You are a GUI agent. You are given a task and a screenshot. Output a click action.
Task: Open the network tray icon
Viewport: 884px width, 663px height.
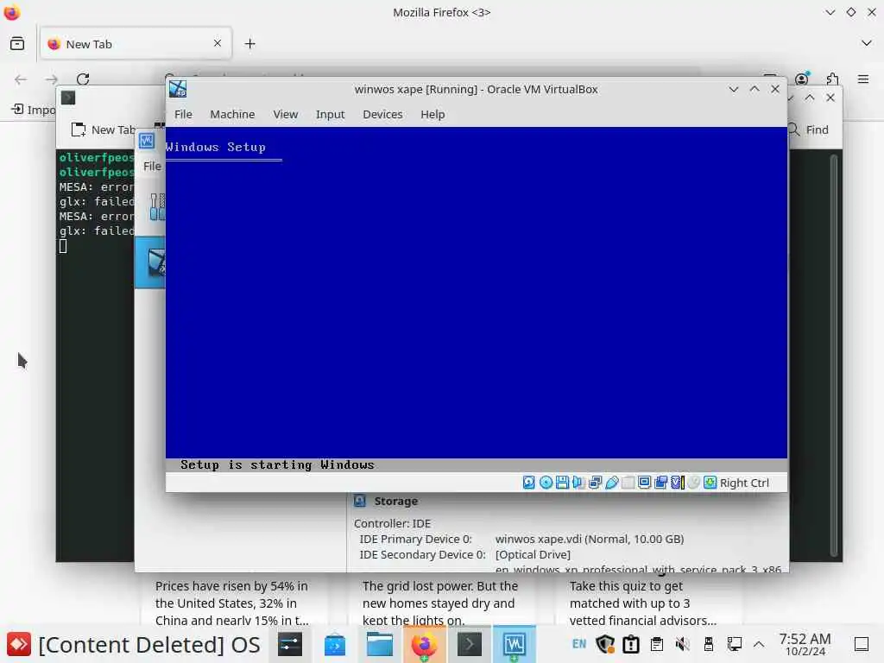click(734, 644)
